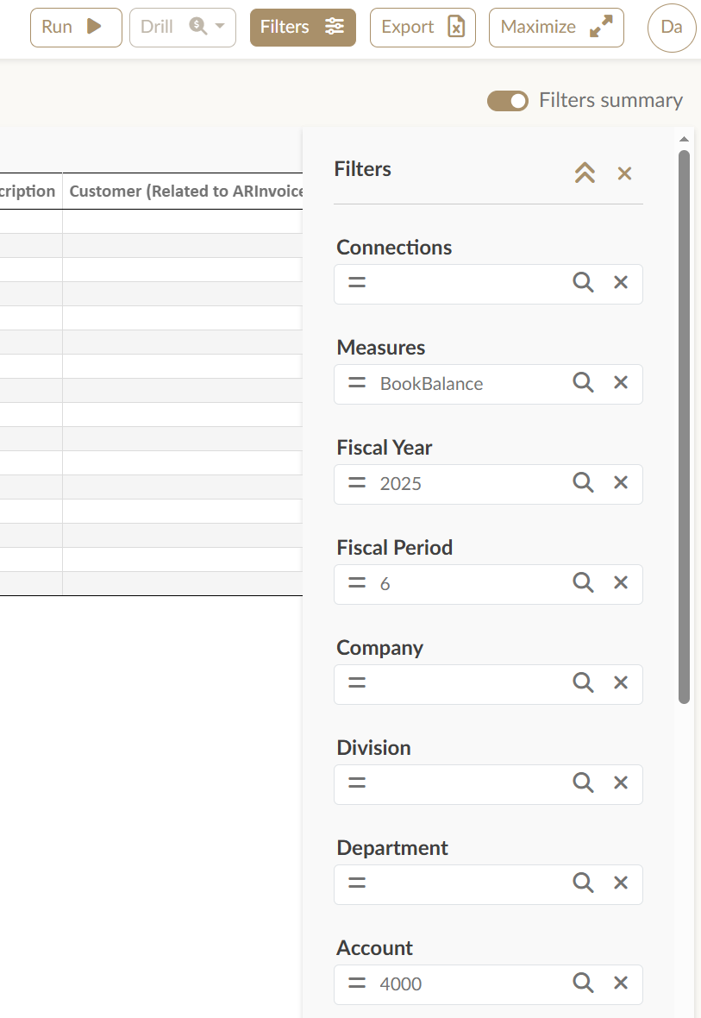
Task: Clear the Department filter
Action: click(x=621, y=883)
